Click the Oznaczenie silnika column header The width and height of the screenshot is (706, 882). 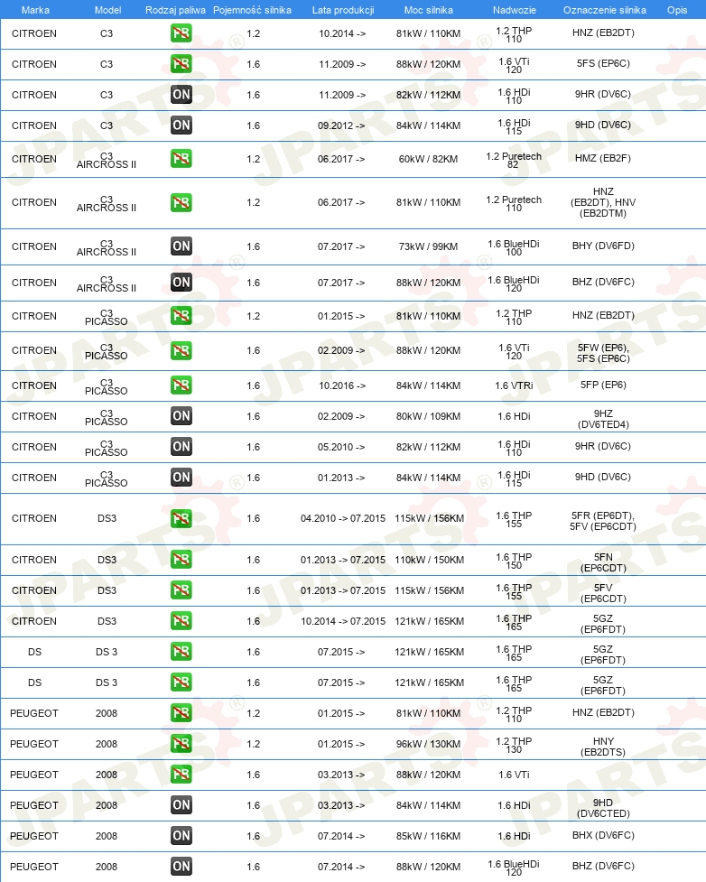pos(605,10)
